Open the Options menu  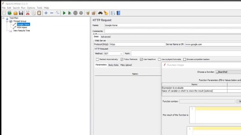[x=31, y=8]
